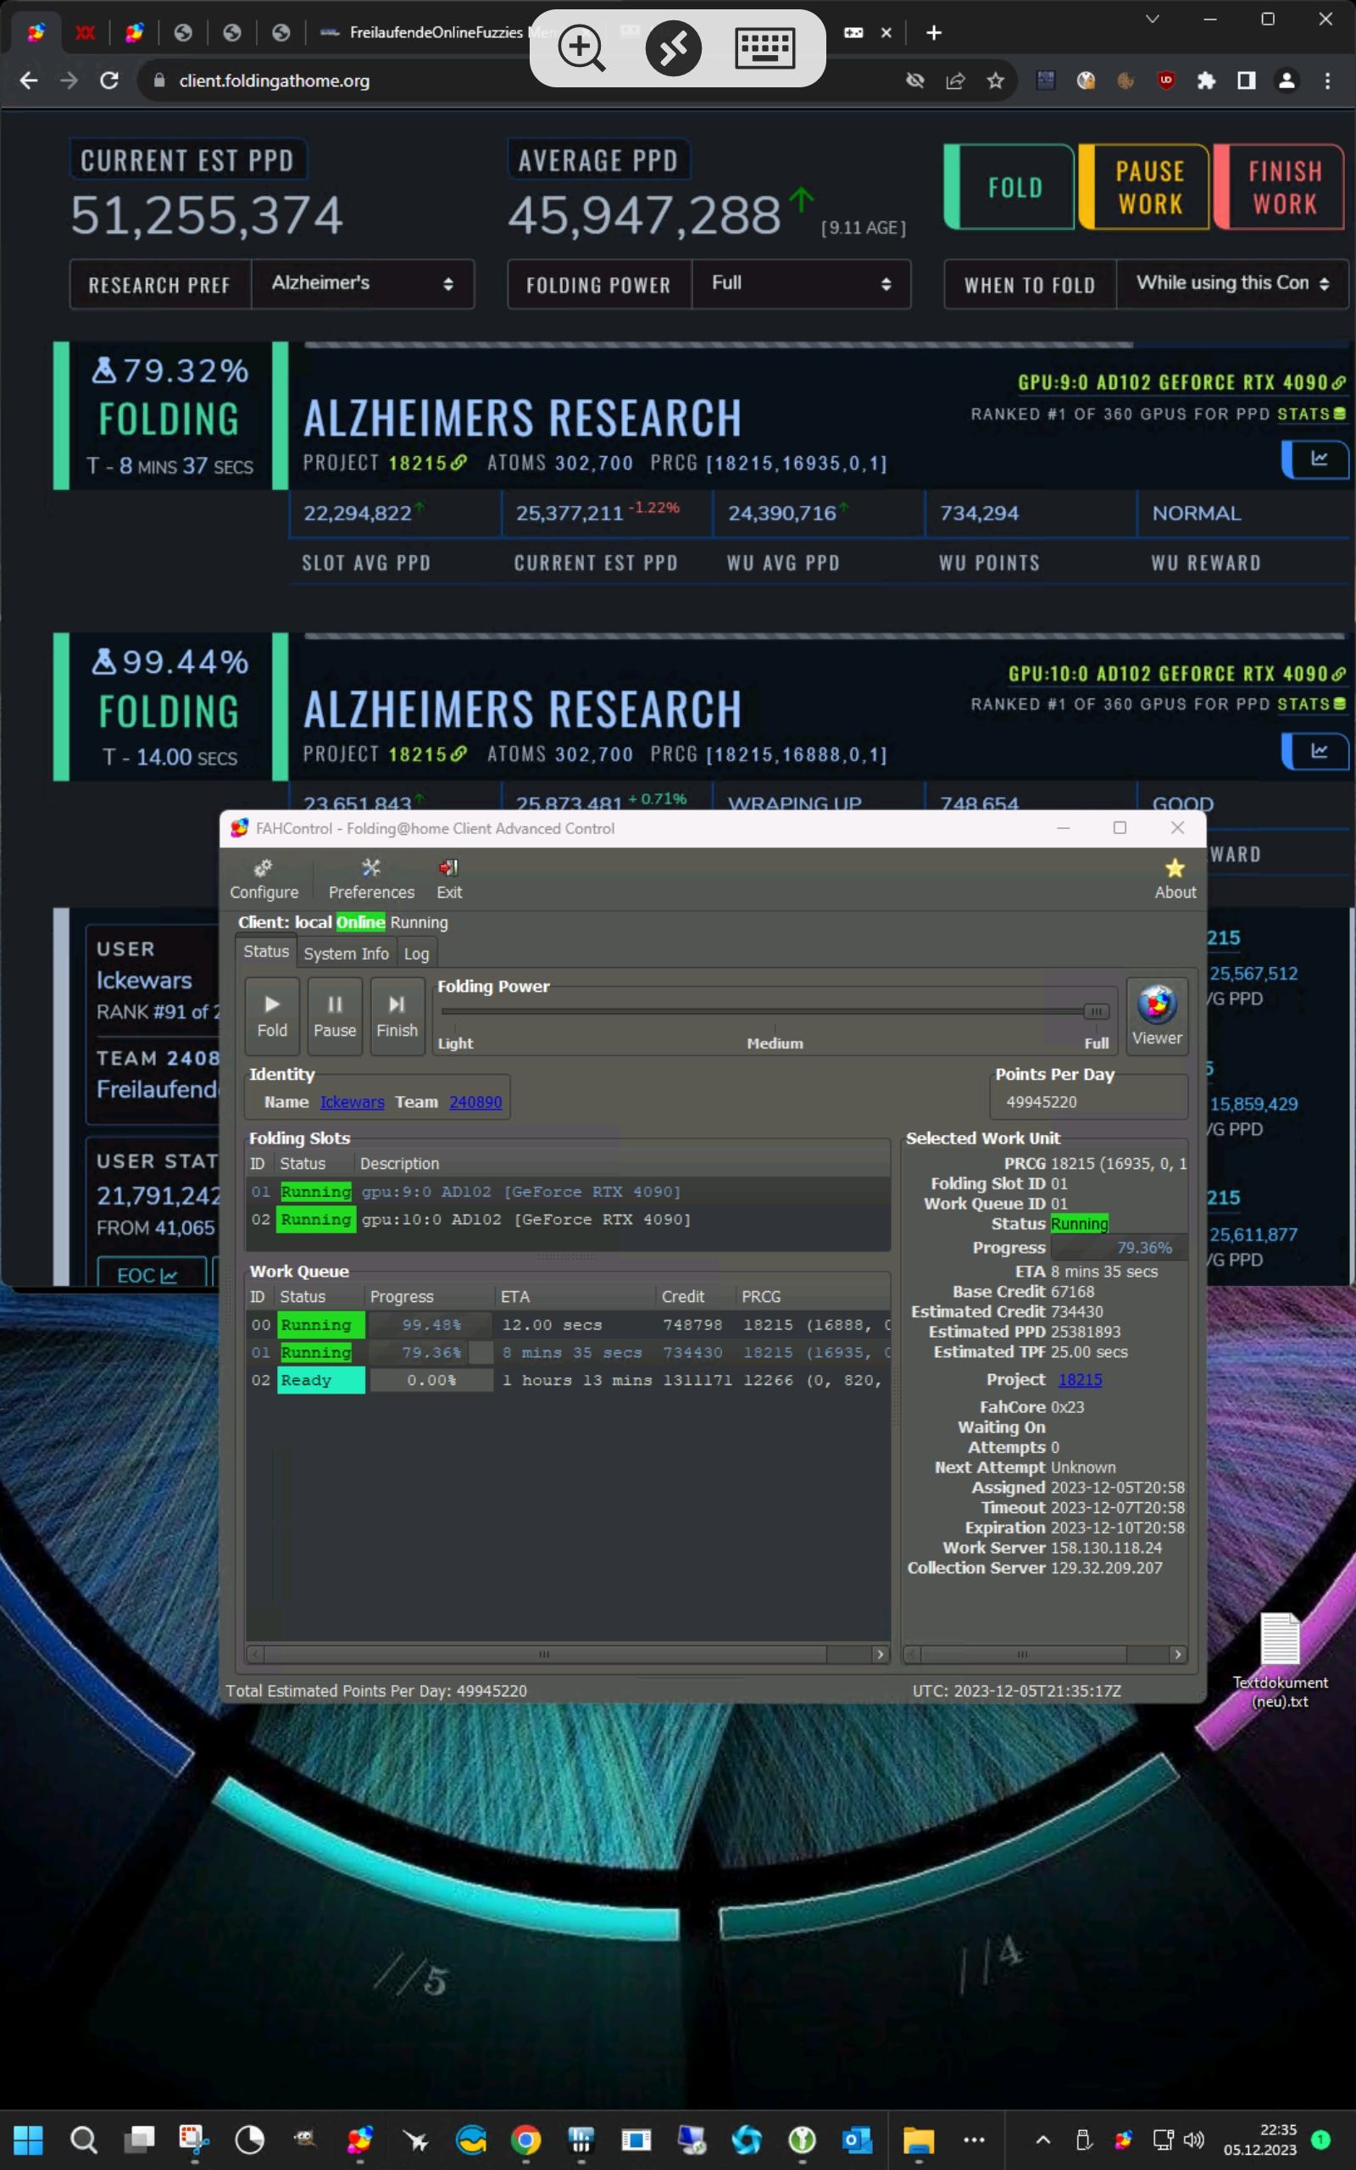Open the Chrome three-dot menu
This screenshot has height=2170, width=1356.
[1327, 81]
